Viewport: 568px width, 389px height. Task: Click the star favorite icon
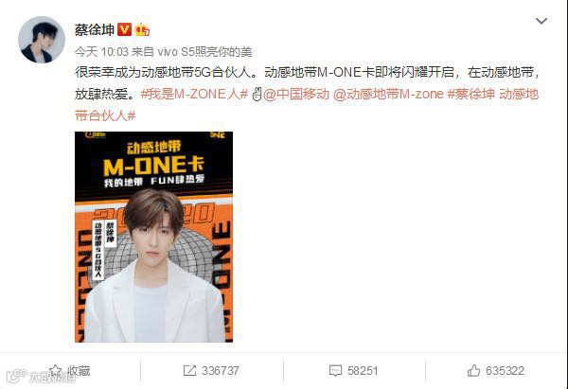coord(55,370)
